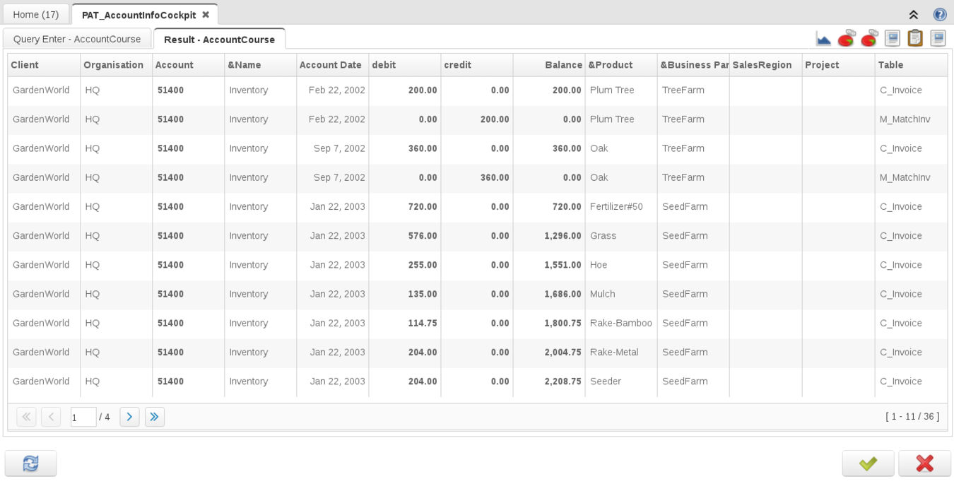The height and width of the screenshot is (503, 954).
Task: Jump to last results page
Action: [x=155, y=417]
